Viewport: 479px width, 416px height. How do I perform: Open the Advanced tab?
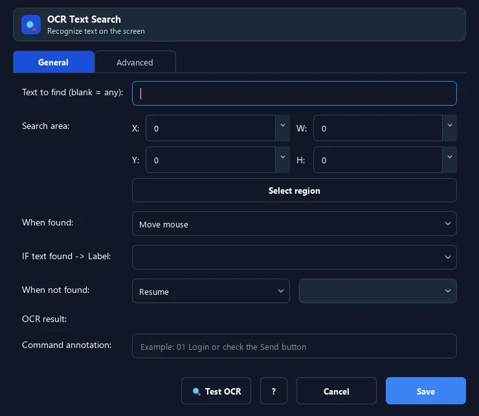click(135, 62)
